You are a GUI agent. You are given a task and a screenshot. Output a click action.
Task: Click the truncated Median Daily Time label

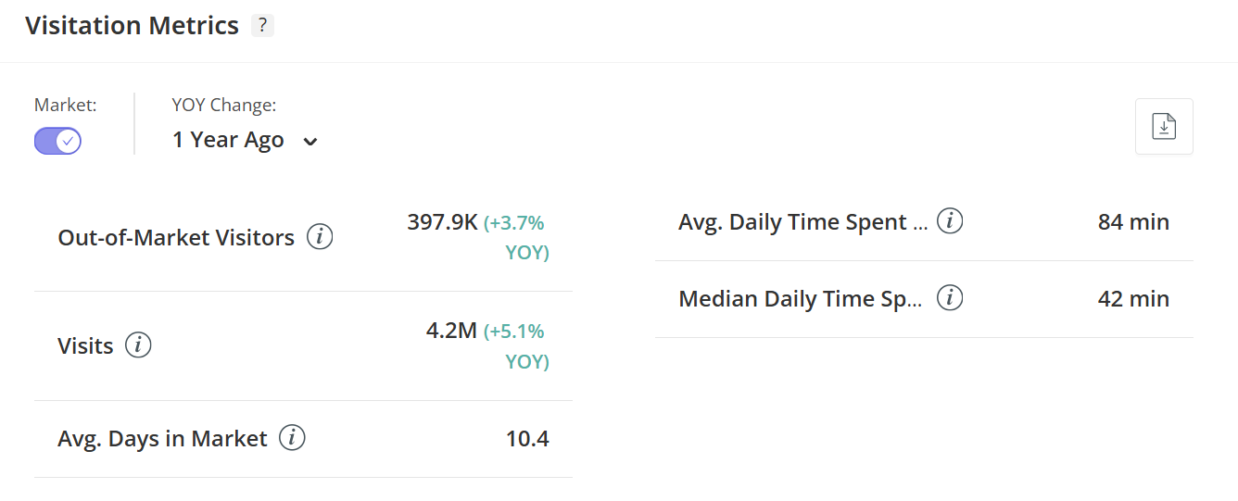(801, 299)
